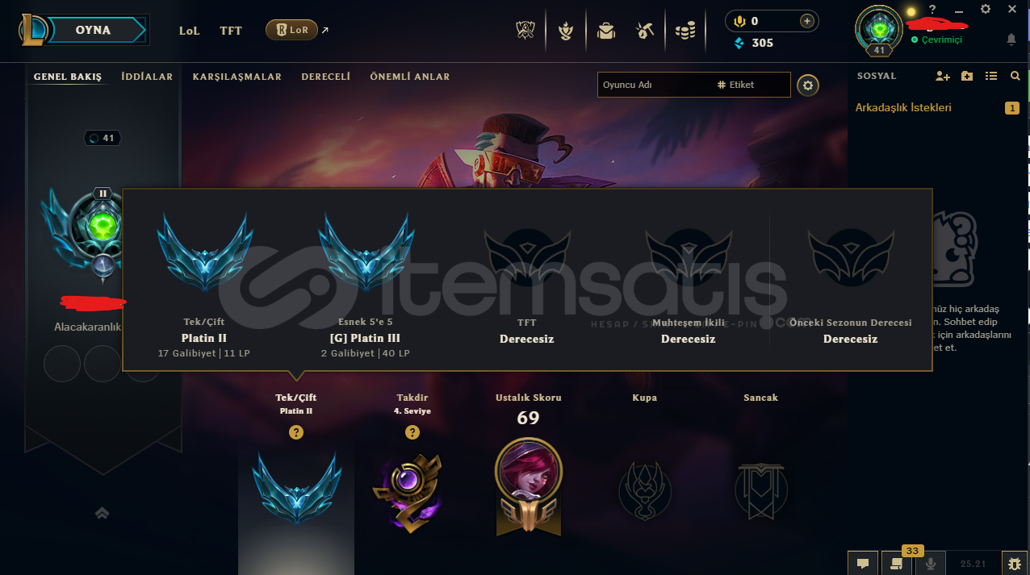Toggle the microphone mute button

[931, 563]
